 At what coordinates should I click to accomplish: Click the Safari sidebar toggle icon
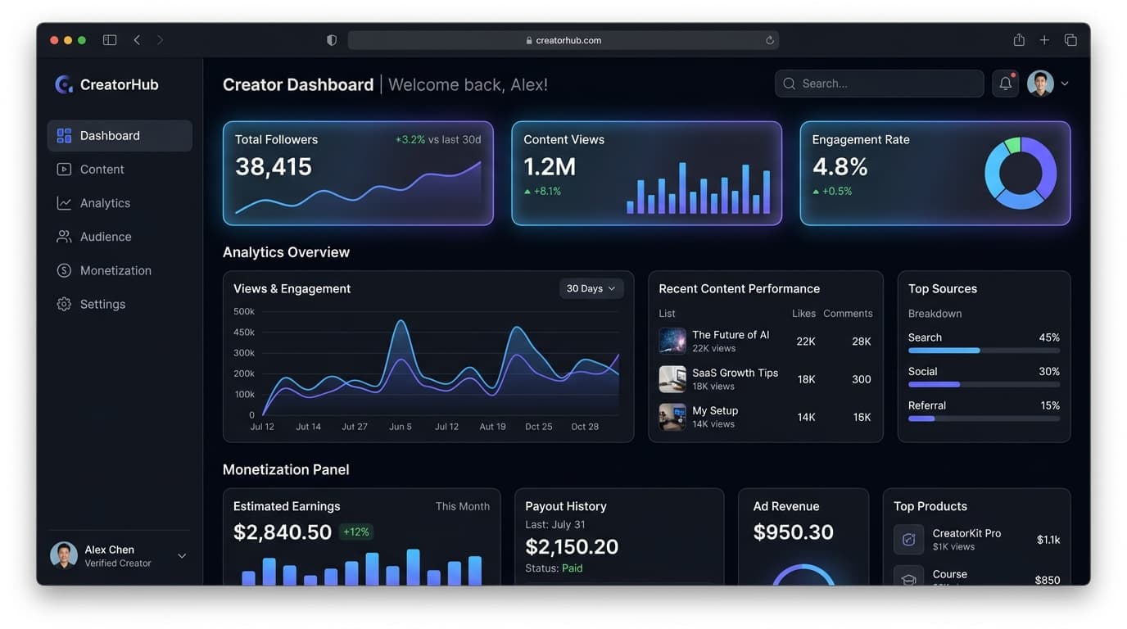click(x=110, y=40)
